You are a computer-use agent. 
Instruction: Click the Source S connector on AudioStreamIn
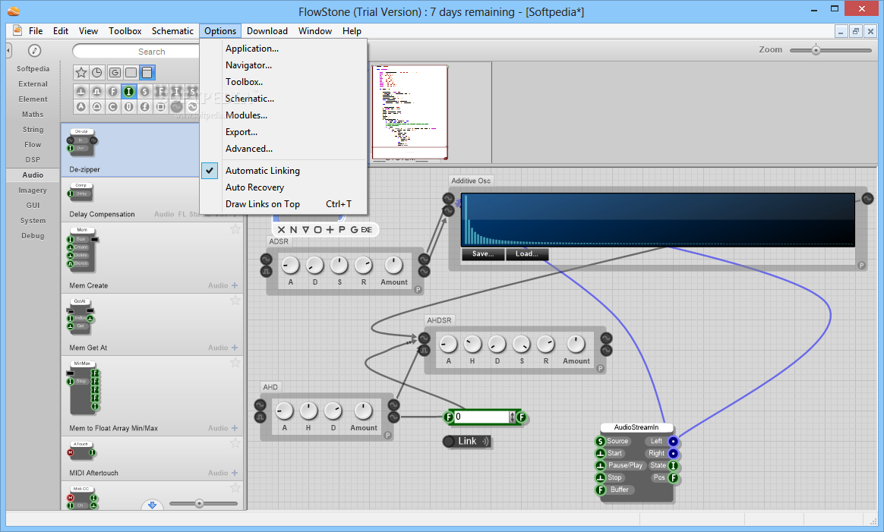[601, 441]
